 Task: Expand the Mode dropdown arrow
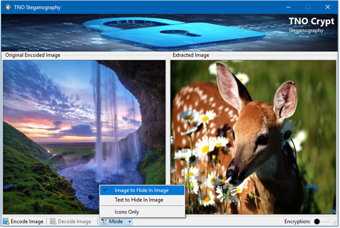[x=129, y=222]
